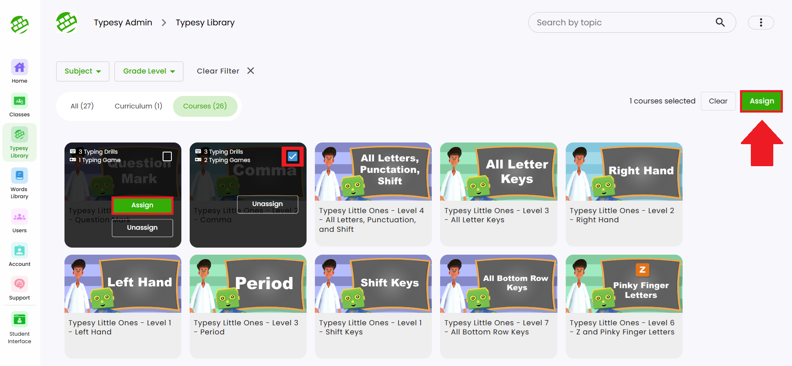The image size is (792, 366).
Task: Click the search magnifier icon
Action: click(x=720, y=22)
